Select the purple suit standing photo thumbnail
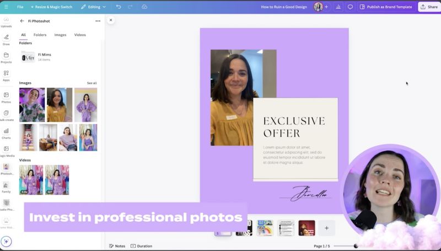The image size is (441, 251). [86, 105]
